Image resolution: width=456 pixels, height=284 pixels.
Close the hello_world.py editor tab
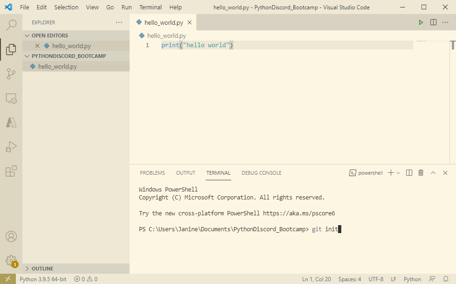tap(190, 22)
